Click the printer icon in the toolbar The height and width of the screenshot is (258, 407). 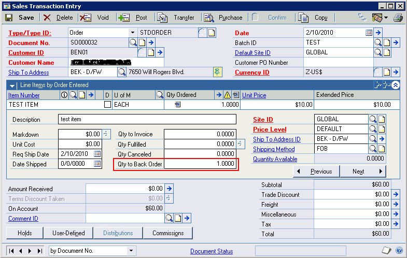(398, 18)
